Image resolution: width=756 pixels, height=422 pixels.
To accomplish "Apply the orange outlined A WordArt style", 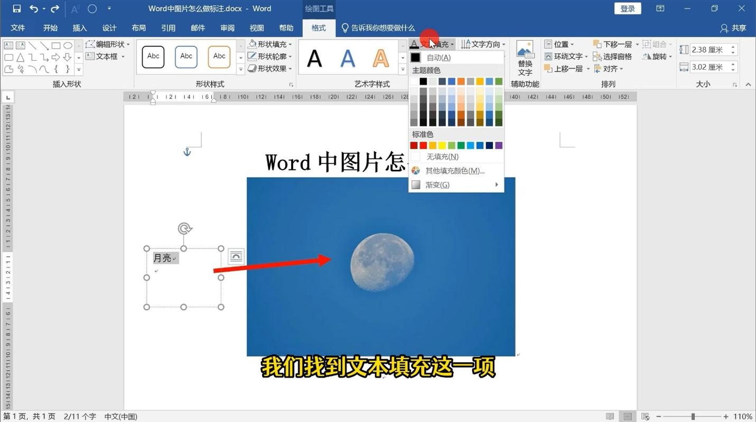I will pos(380,58).
